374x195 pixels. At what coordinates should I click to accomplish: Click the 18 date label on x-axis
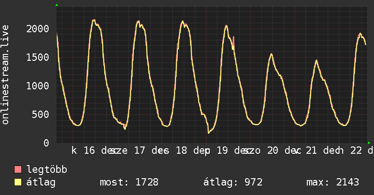tap(182, 151)
